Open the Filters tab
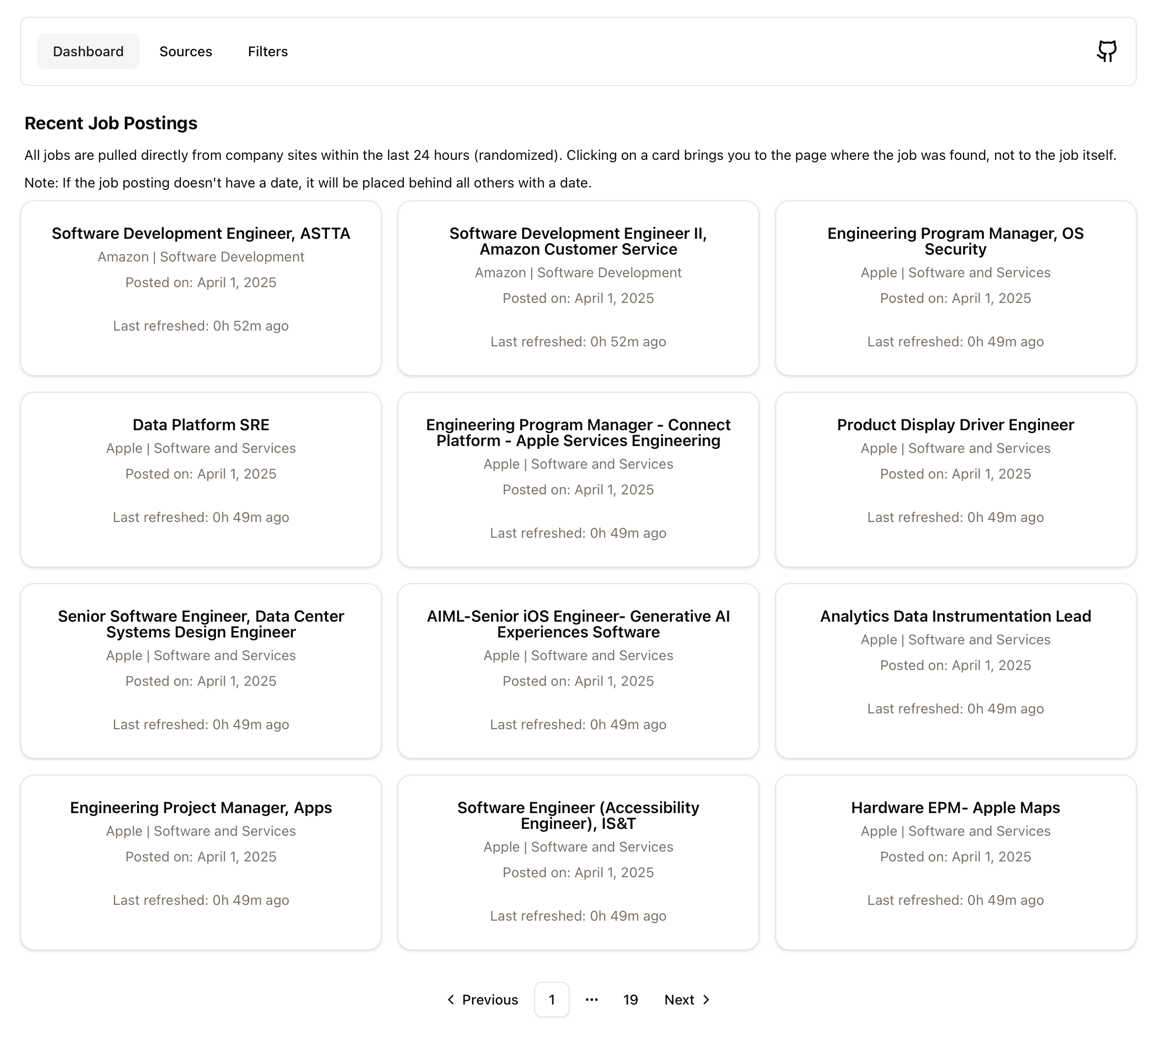 click(268, 52)
